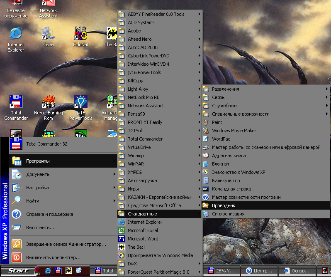Open Microsoft Excel from Programs menu
This screenshot has width=331, height=277.
click(143, 230)
